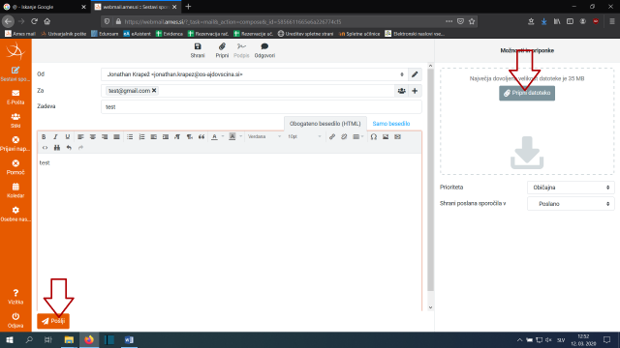Insert special character with omega icon
Screen dimensions: 620x348
[374, 136]
